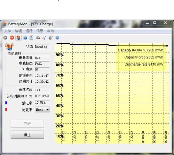Click the blue question mark help icon
Screen dimensions: 174x155
[57, 38]
